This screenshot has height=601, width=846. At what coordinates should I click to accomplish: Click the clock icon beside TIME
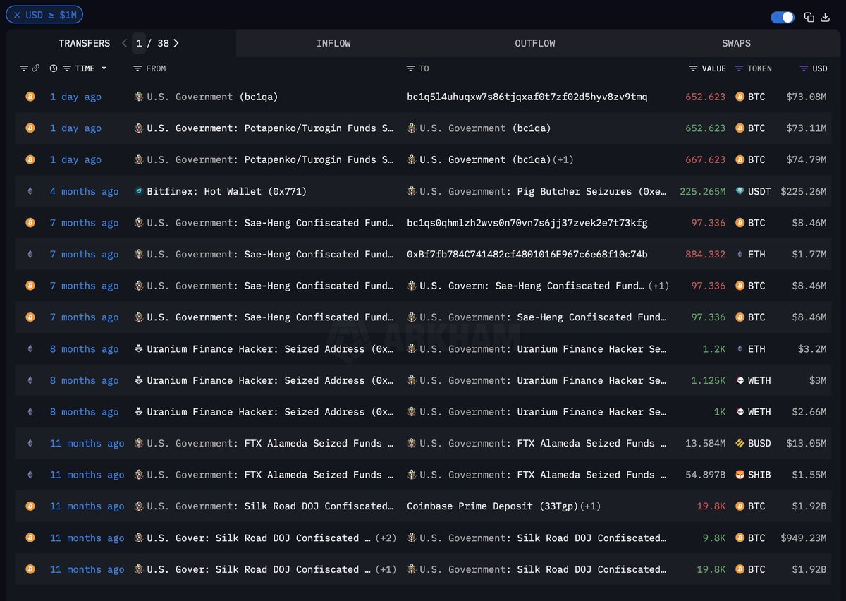click(x=54, y=68)
